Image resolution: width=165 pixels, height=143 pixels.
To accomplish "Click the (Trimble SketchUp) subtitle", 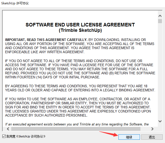I will click(x=80, y=30).
